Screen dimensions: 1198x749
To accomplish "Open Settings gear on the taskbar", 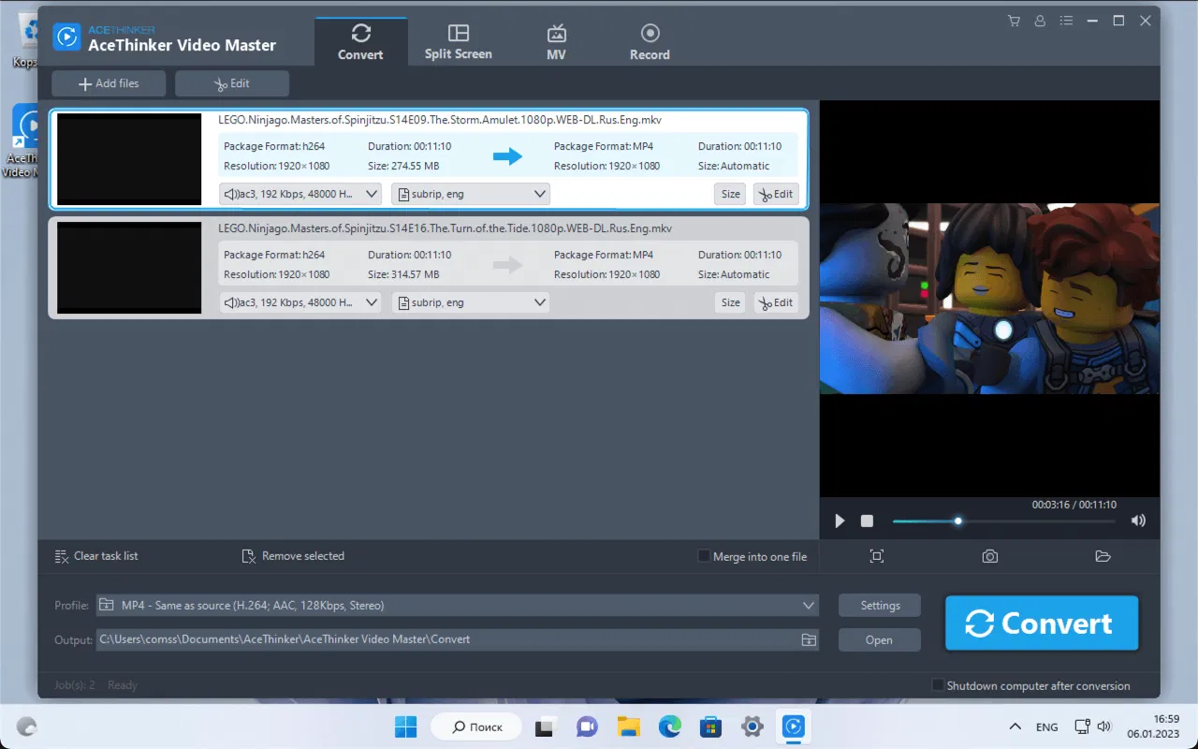I will [x=752, y=727].
